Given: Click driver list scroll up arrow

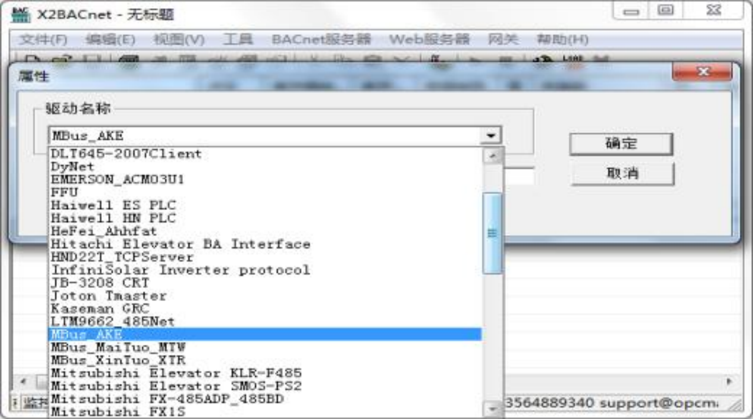Looking at the screenshot, I should 492,156.
